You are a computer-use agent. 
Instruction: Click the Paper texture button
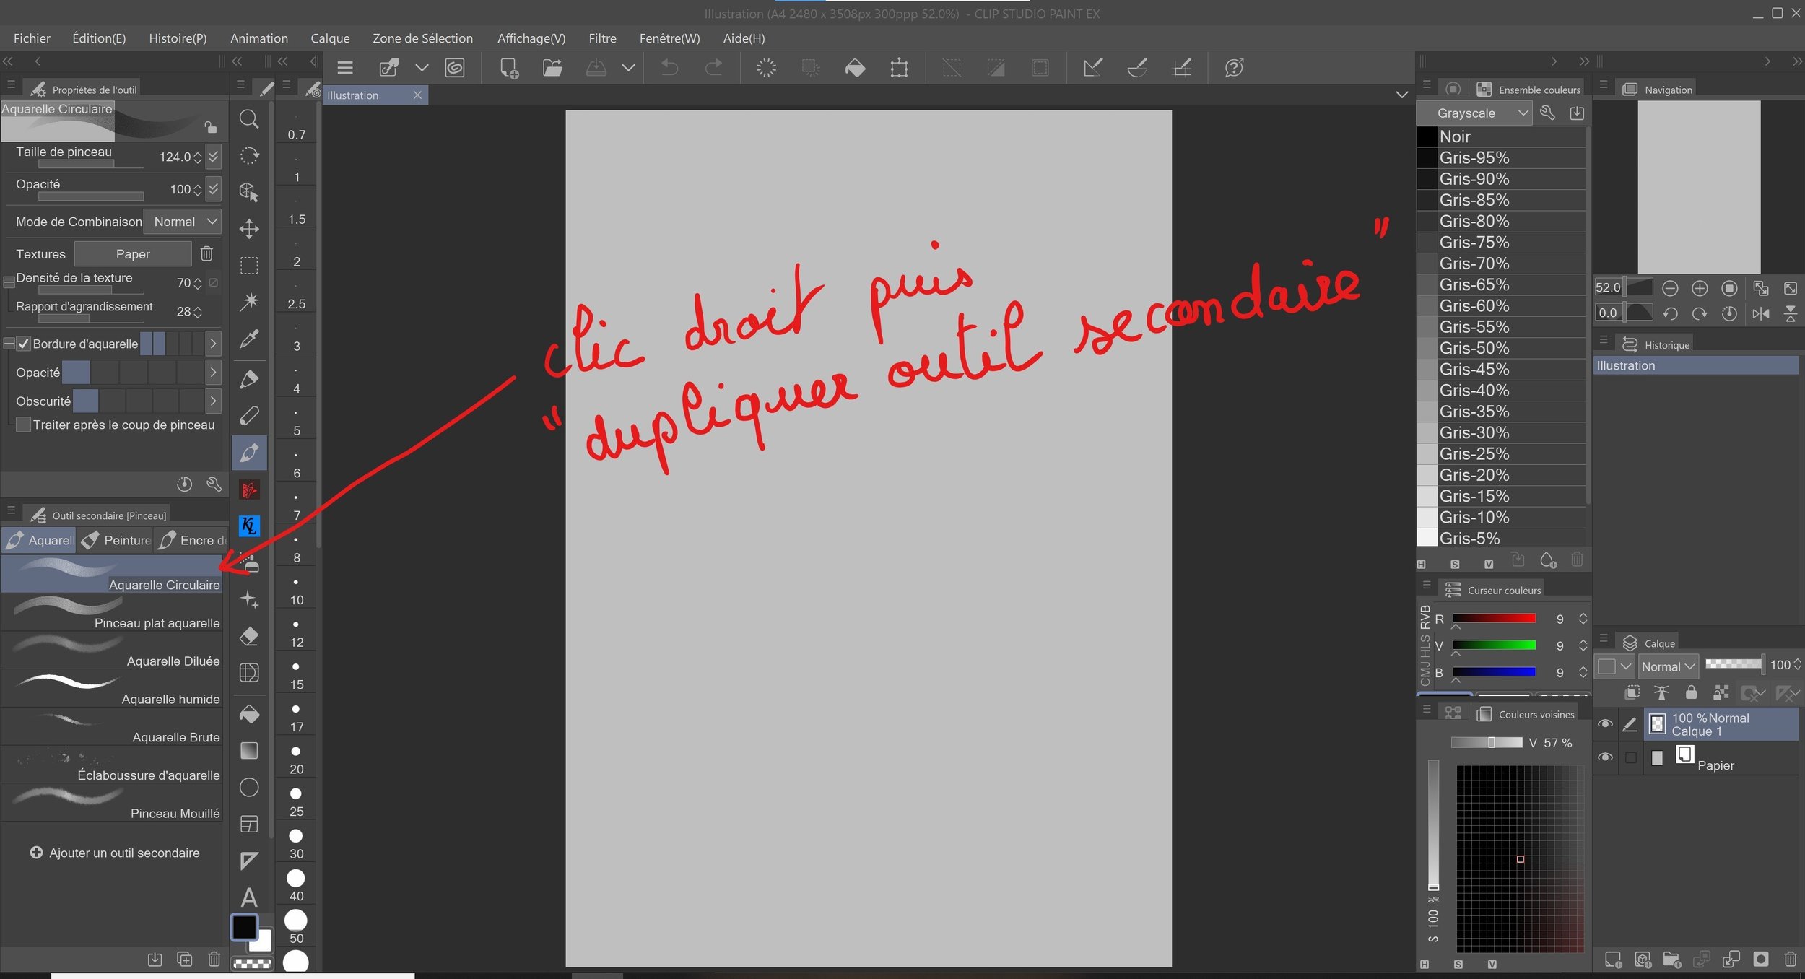pos(133,253)
